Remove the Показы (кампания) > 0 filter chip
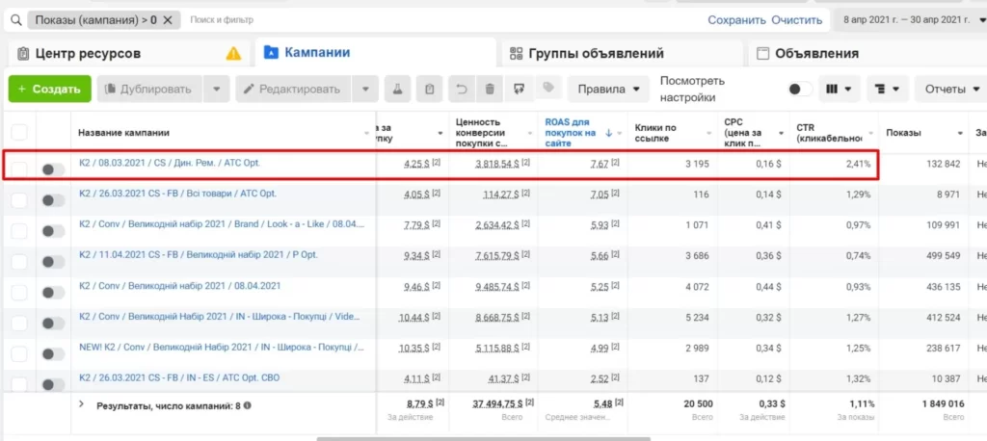 point(168,20)
